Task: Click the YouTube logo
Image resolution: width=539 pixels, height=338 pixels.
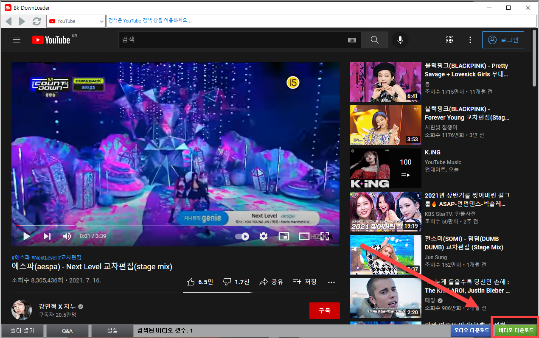Action: 51,40
